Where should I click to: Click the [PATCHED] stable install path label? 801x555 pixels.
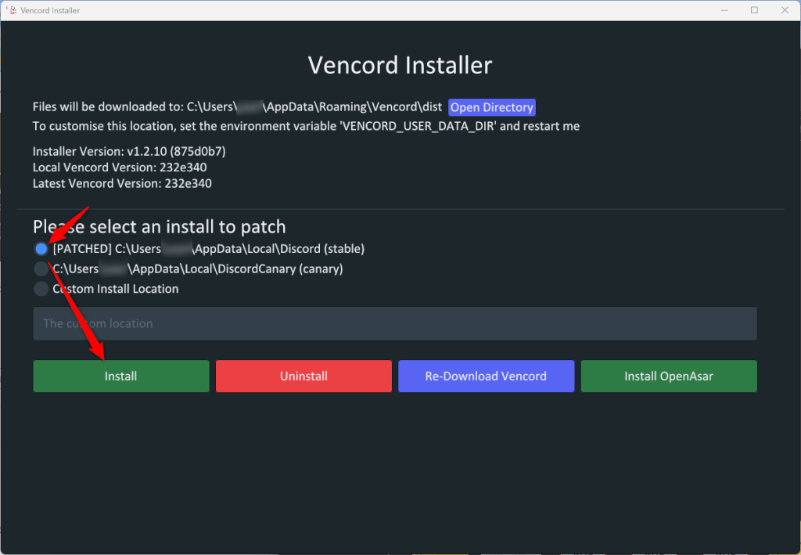(x=209, y=248)
